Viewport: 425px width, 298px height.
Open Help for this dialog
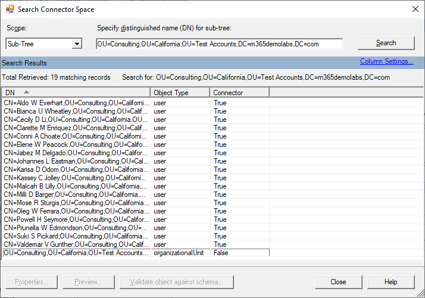pyautogui.click(x=390, y=282)
